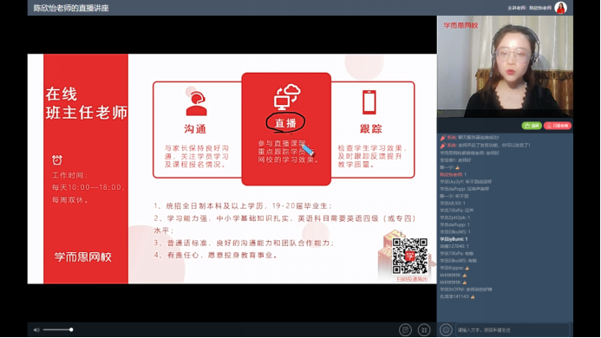
Task: Open the emoji picker in chat
Action: pos(446,329)
